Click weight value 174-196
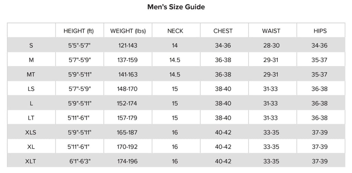The width and height of the screenshot is (352, 173). point(128,161)
